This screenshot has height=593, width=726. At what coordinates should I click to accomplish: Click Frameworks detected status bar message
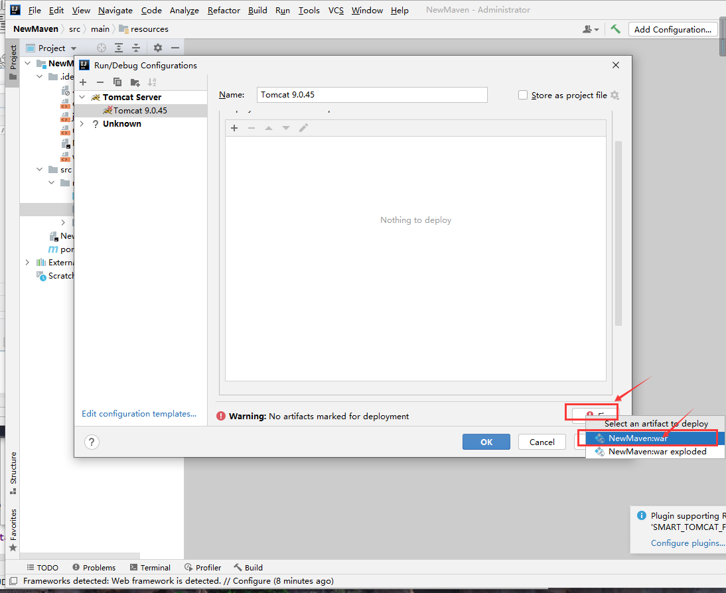179,581
